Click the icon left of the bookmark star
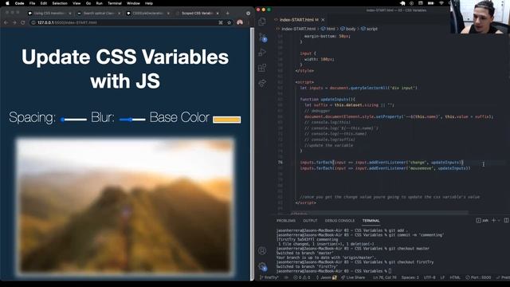510x287 pixels. (x=221, y=22)
